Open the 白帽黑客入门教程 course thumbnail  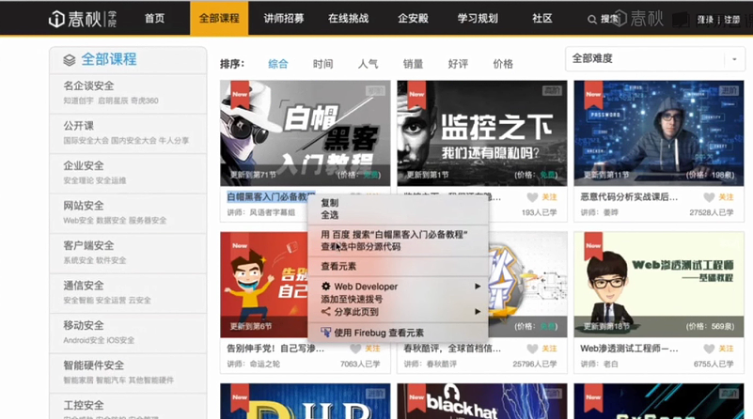[x=306, y=133]
